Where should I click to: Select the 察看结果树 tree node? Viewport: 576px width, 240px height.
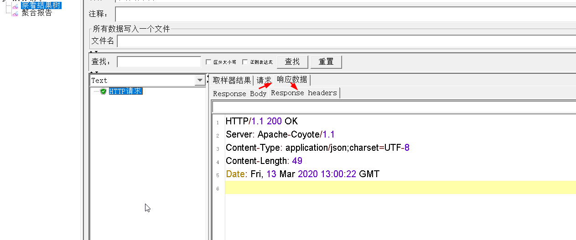point(41,5)
